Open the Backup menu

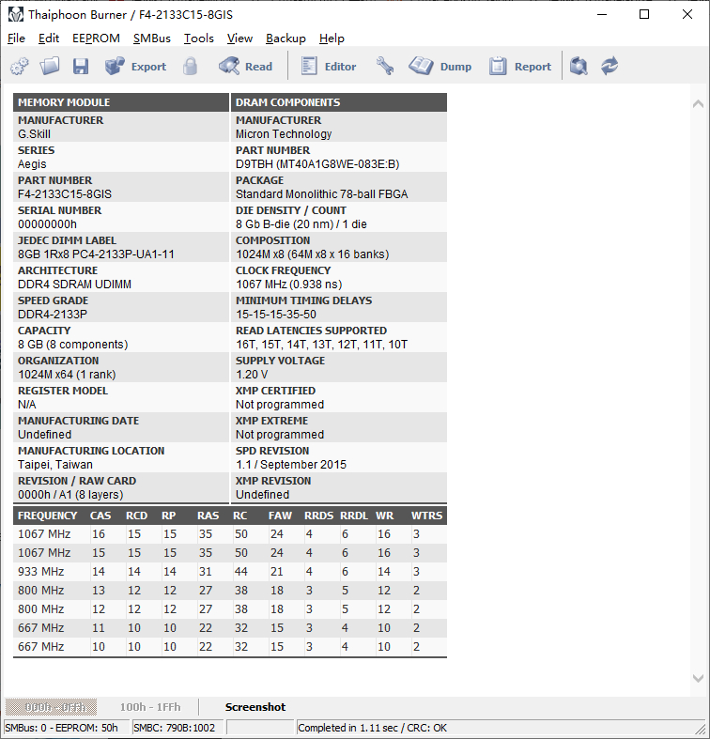click(x=286, y=38)
